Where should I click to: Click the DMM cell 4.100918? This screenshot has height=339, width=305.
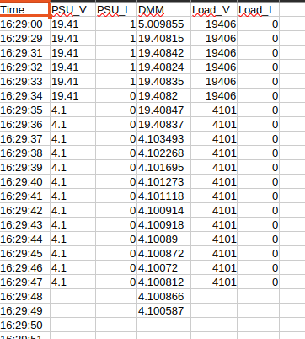coord(164,225)
